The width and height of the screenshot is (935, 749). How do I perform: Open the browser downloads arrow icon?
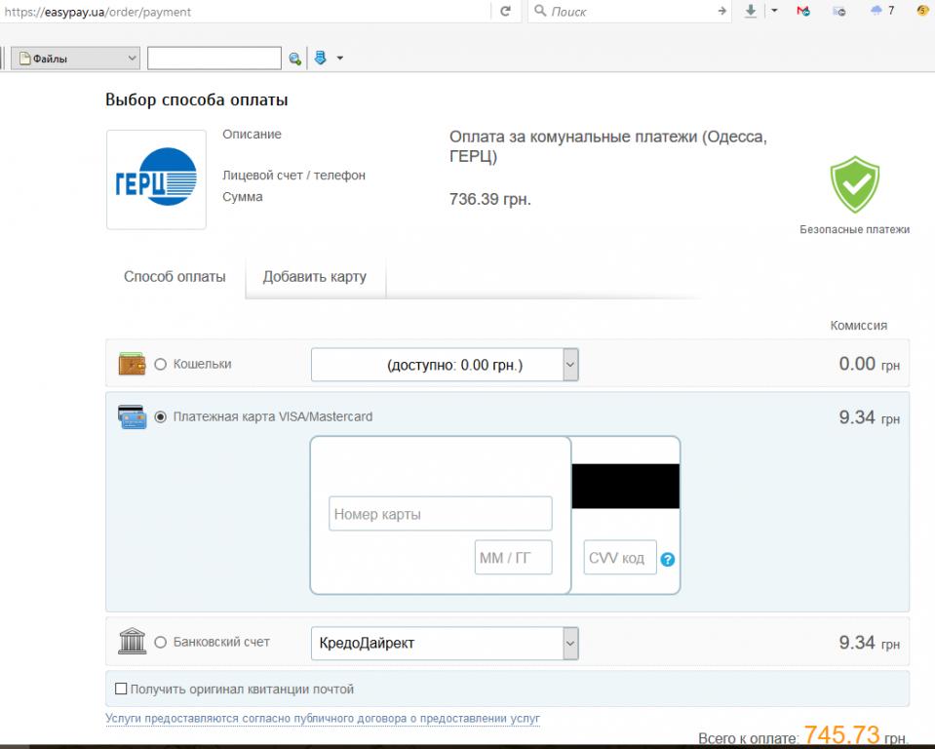[x=751, y=12]
